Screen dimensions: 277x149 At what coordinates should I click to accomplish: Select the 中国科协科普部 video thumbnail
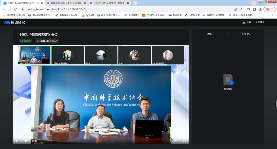34,55
